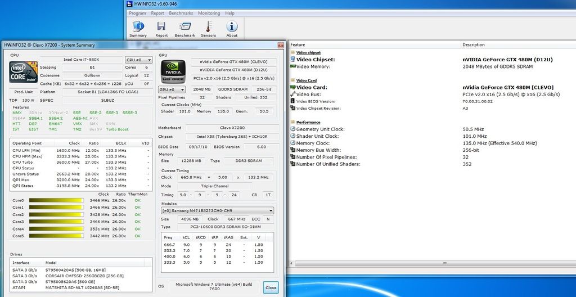Select the Video Memory row icon
This screenshot has height=297, width=576.
(292, 66)
